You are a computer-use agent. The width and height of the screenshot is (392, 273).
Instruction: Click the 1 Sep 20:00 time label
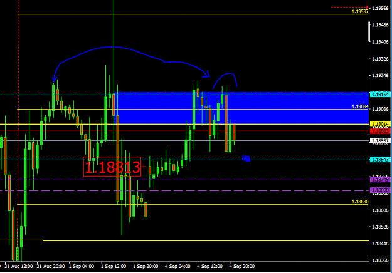click(x=146, y=267)
